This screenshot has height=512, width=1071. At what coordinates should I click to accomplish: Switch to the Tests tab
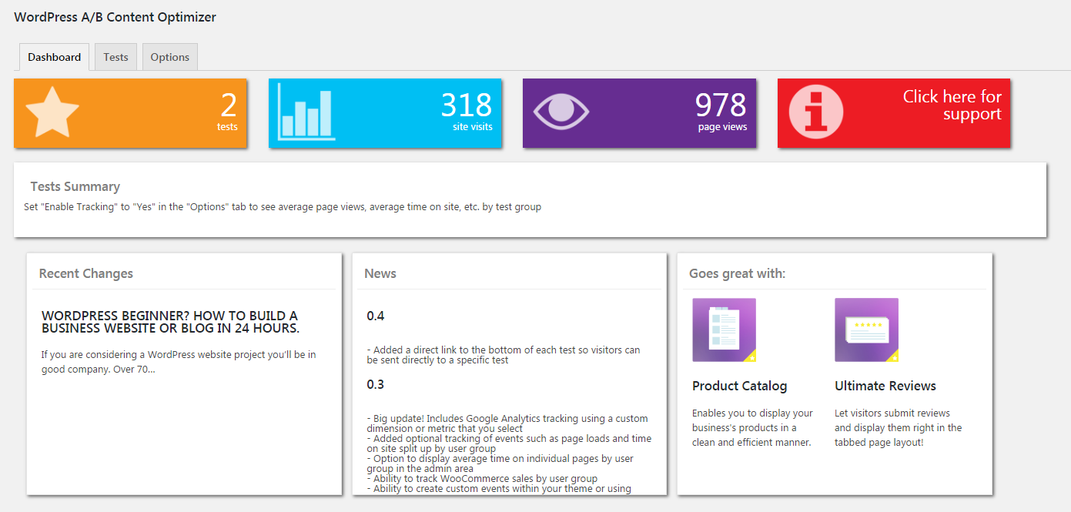tap(115, 57)
